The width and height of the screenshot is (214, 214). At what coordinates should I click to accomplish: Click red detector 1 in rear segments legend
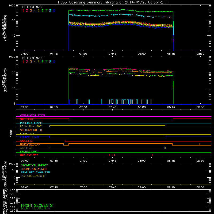coord(23,62)
